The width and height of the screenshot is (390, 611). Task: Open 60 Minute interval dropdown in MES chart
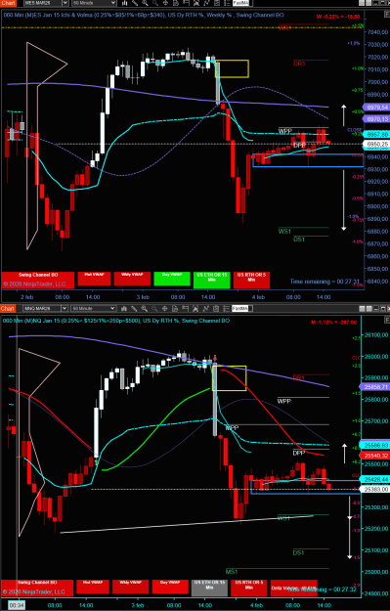click(x=94, y=3)
